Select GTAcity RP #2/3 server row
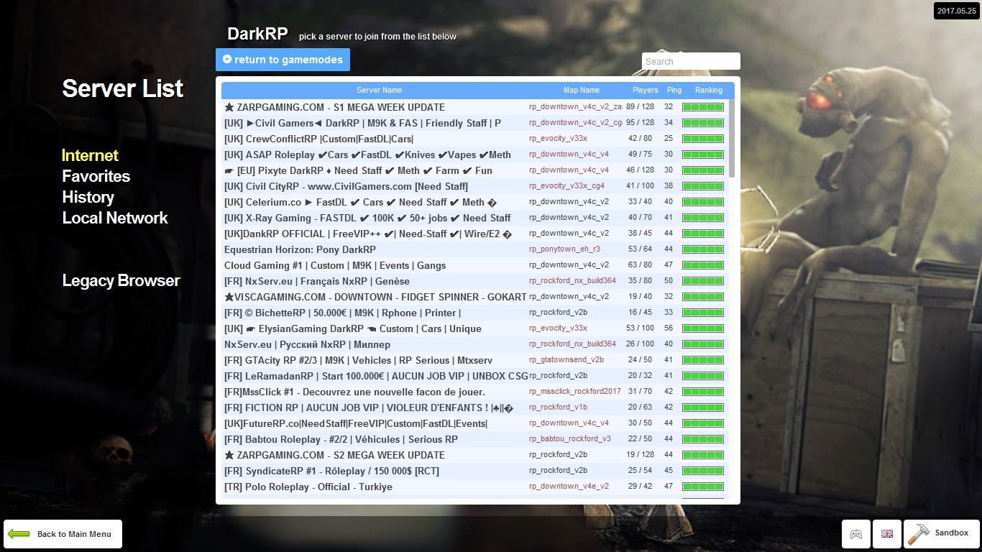 pyautogui.click(x=474, y=360)
